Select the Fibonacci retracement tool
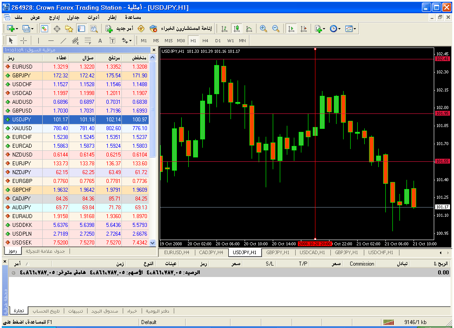This screenshot has width=454, height=328. point(88,41)
